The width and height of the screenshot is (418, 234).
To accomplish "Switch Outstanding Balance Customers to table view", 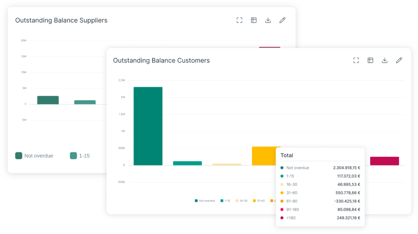I will click(370, 60).
